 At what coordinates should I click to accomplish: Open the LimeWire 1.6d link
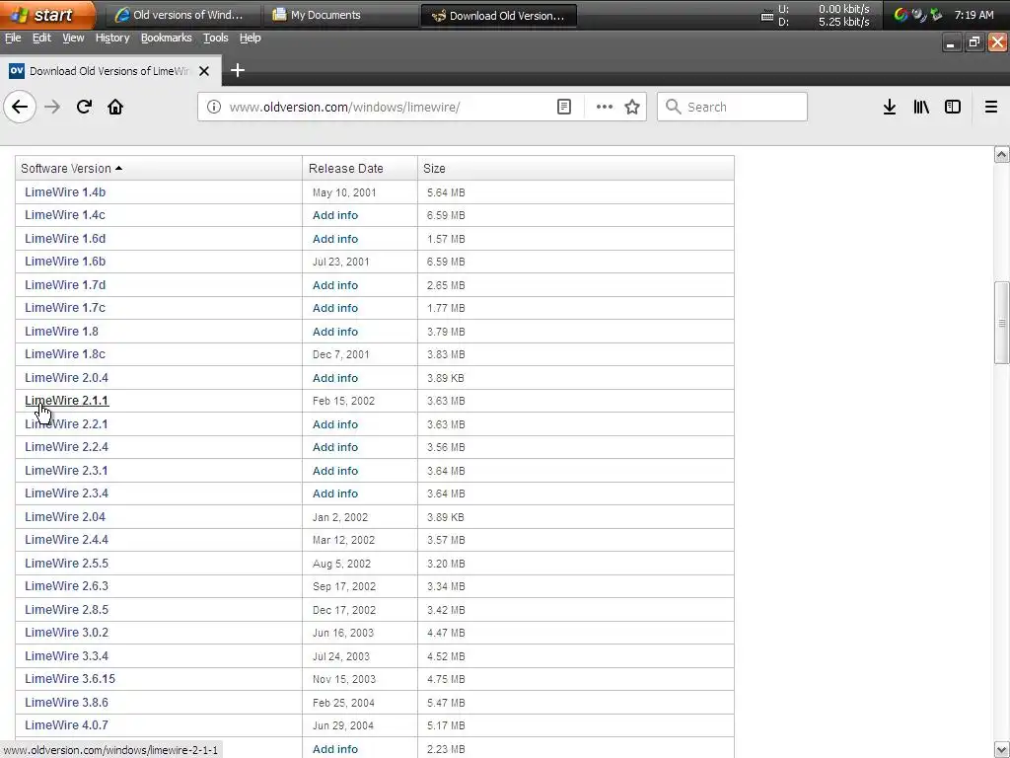coord(65,239)
